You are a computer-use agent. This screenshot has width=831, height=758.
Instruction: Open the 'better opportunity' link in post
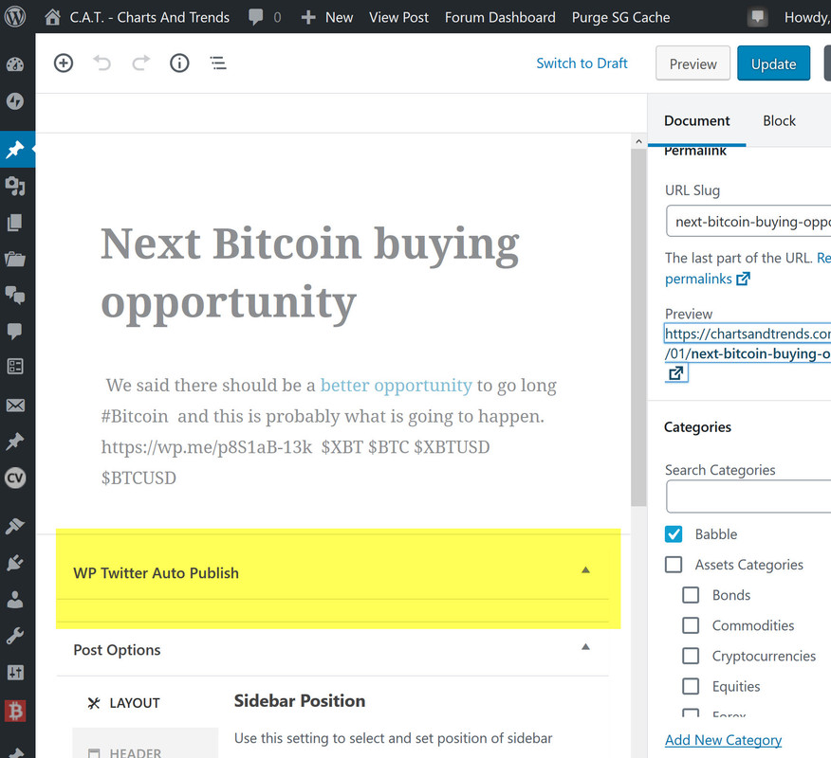396,385
